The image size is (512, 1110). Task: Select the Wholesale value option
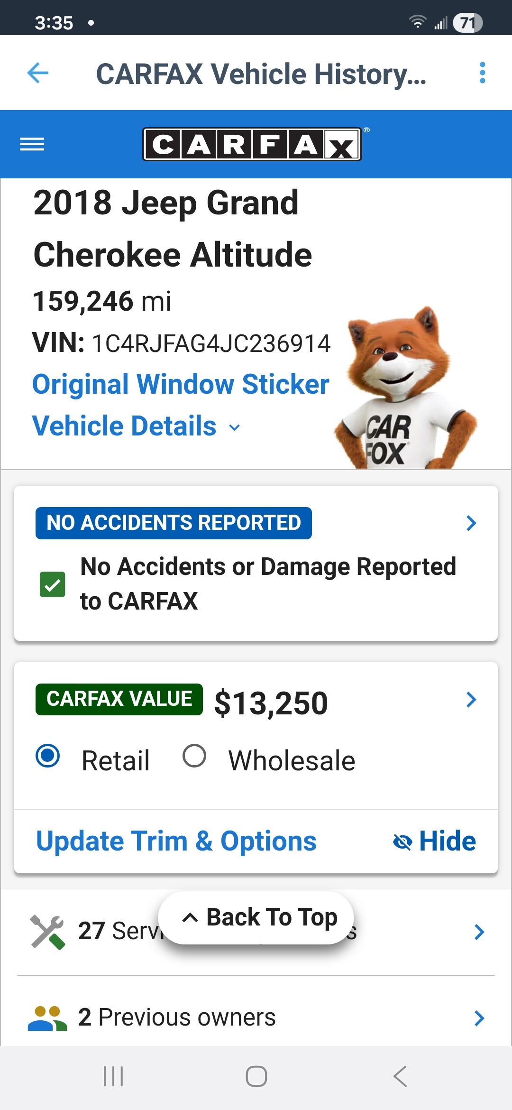point(194,756)
